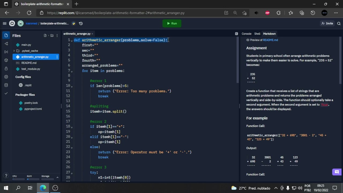Viewport: 343px width, 193px height.
Task: Open Windows Start menu
Action: (6, 188)
